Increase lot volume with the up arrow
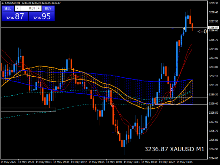This screenshot has width=220, height=165. [39, 8]
